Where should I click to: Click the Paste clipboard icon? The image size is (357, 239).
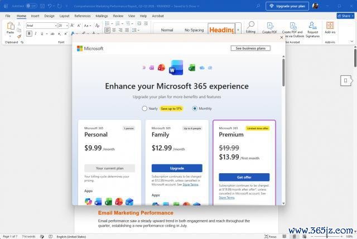[x=10, y=26]
